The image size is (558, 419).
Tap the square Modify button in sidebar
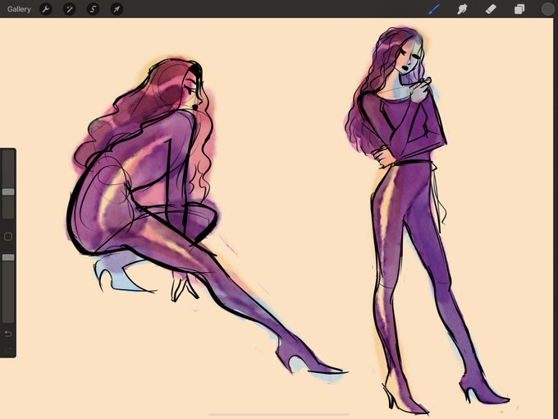(8, 237)
